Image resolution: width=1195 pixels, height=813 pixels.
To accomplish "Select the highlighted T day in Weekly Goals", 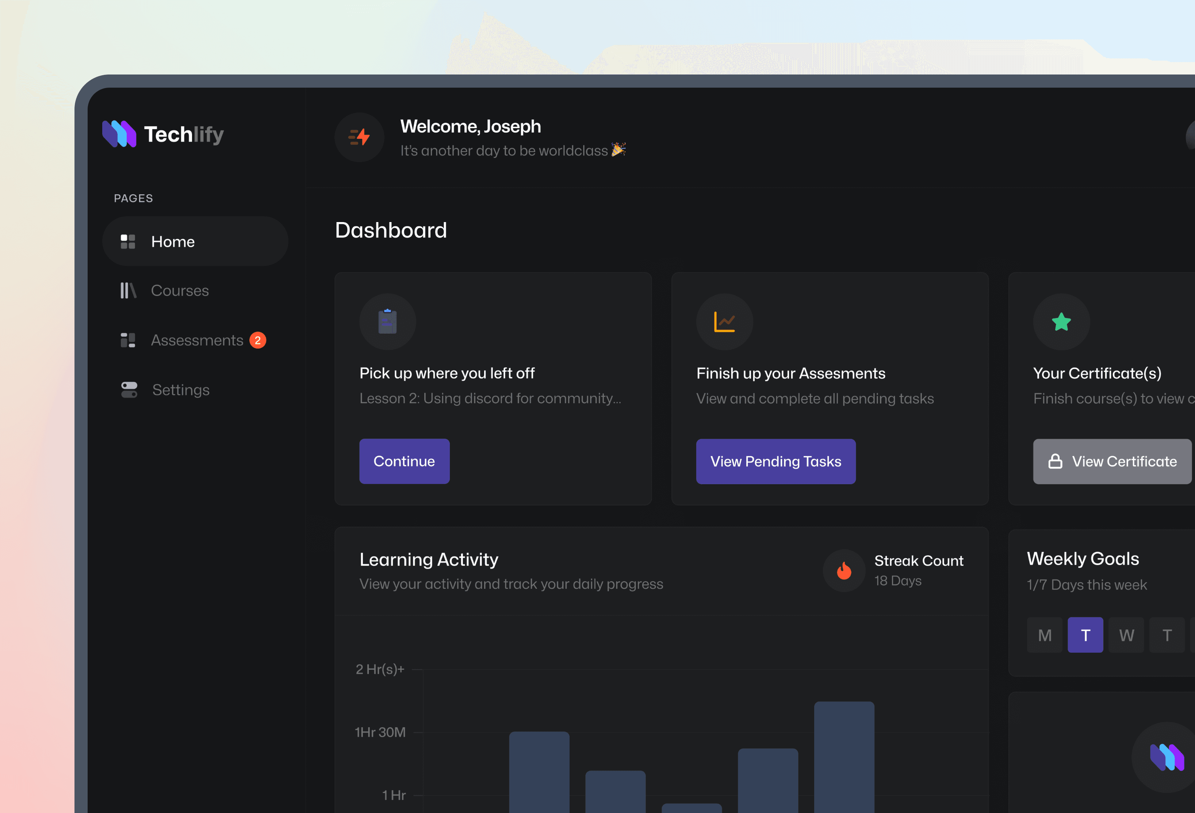I will tap(1085, 635).
